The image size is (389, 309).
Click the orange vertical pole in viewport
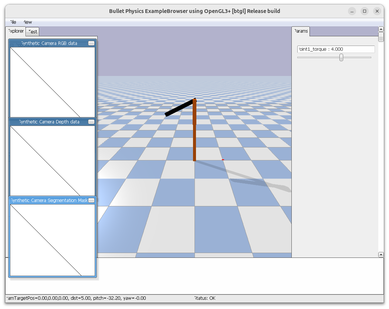click(194, 141)
